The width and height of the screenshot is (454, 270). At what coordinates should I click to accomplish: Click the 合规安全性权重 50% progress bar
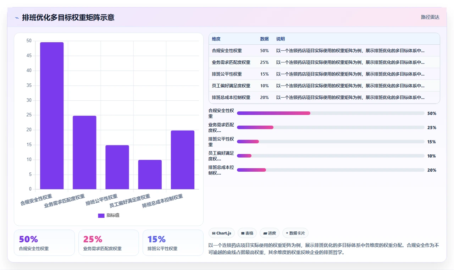(331, 113)
